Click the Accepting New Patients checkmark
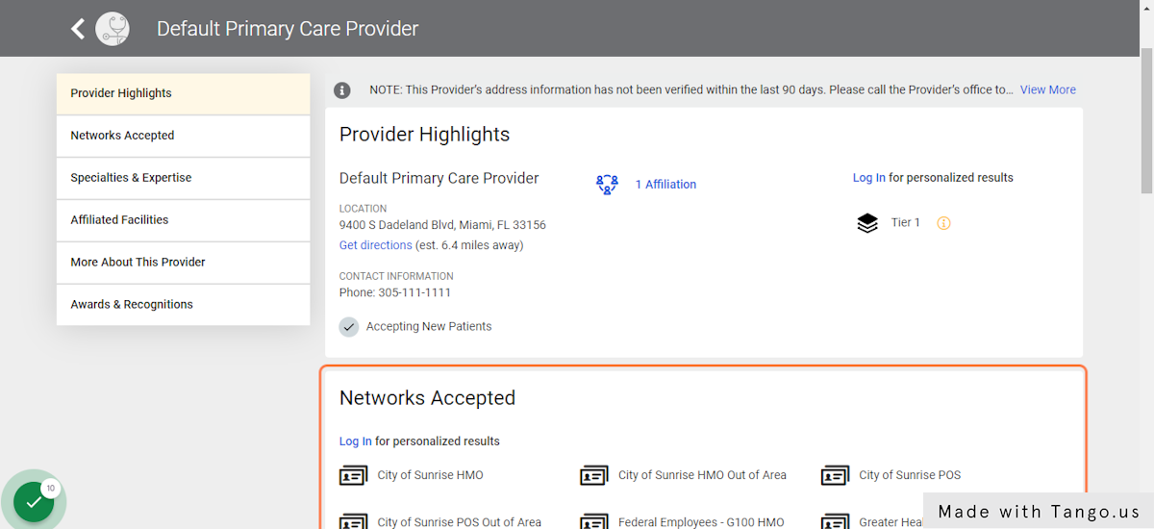This screenshot has height=529, width=1154. pyautogui.click(x=349, y=327)
